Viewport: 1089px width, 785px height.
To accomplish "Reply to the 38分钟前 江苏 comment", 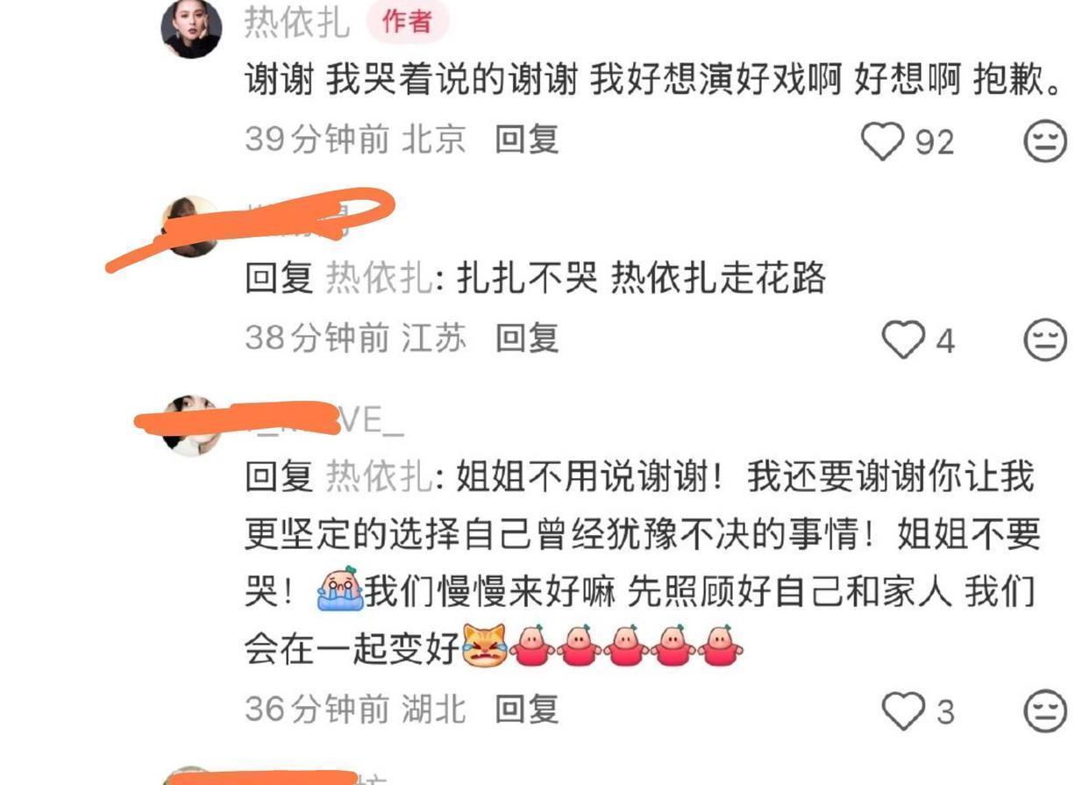I will [x=527, y=338].
